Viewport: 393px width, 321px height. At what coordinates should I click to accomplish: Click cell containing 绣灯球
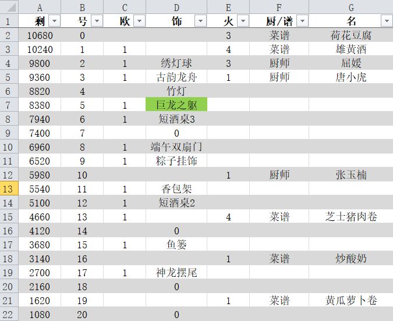tap(176, 63)
